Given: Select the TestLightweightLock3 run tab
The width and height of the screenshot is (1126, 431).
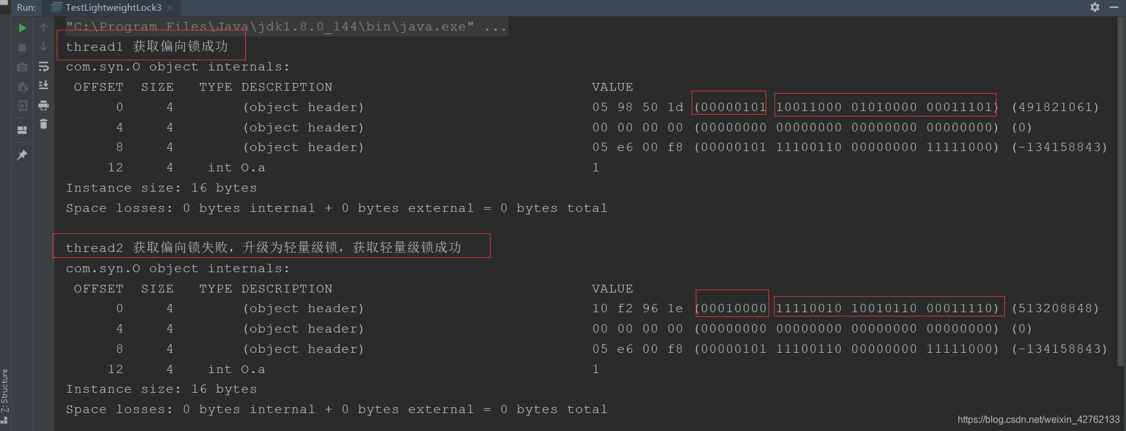Looking at the screenshot, I should click(113, 8).
